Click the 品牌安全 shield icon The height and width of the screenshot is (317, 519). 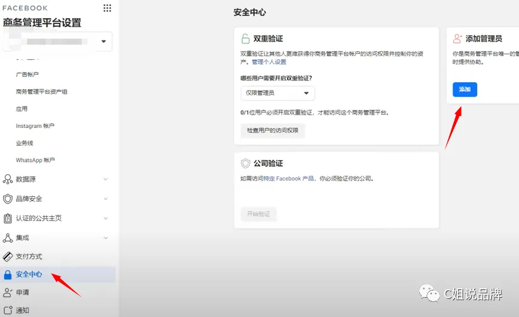[8, 199]
